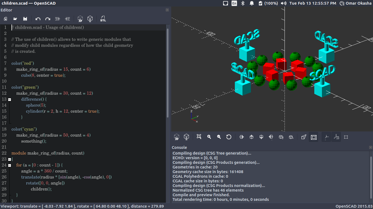Screen dimensions: 373x209
Task: Reset the 3D view
Action: [229, 137]
